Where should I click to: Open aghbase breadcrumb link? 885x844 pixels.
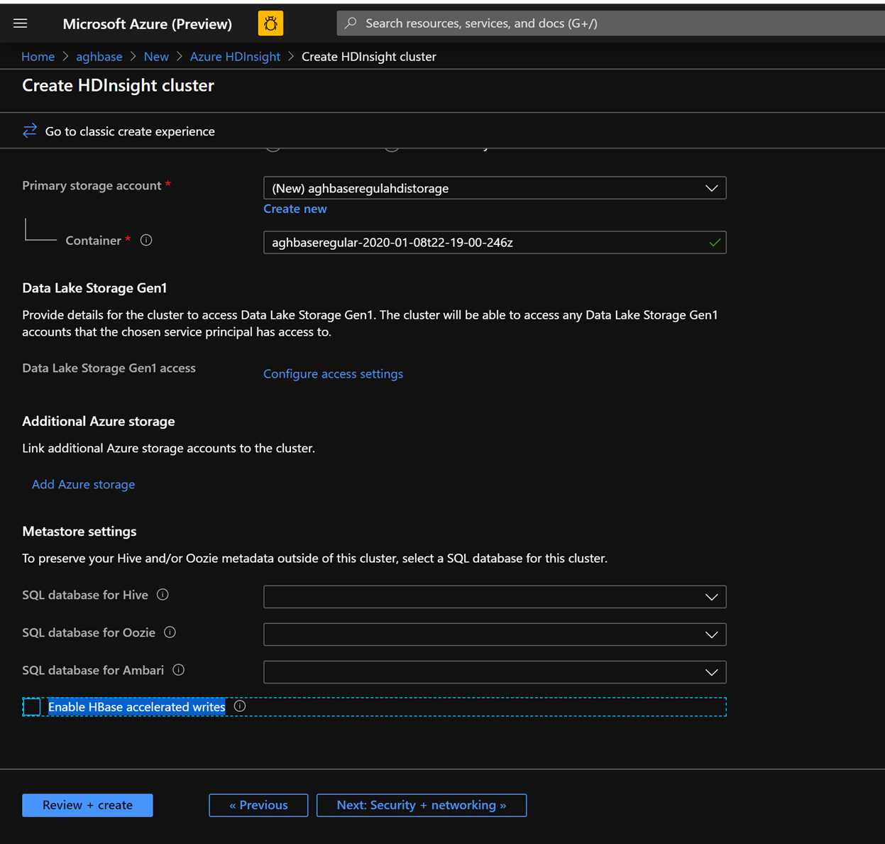(99, 56)
